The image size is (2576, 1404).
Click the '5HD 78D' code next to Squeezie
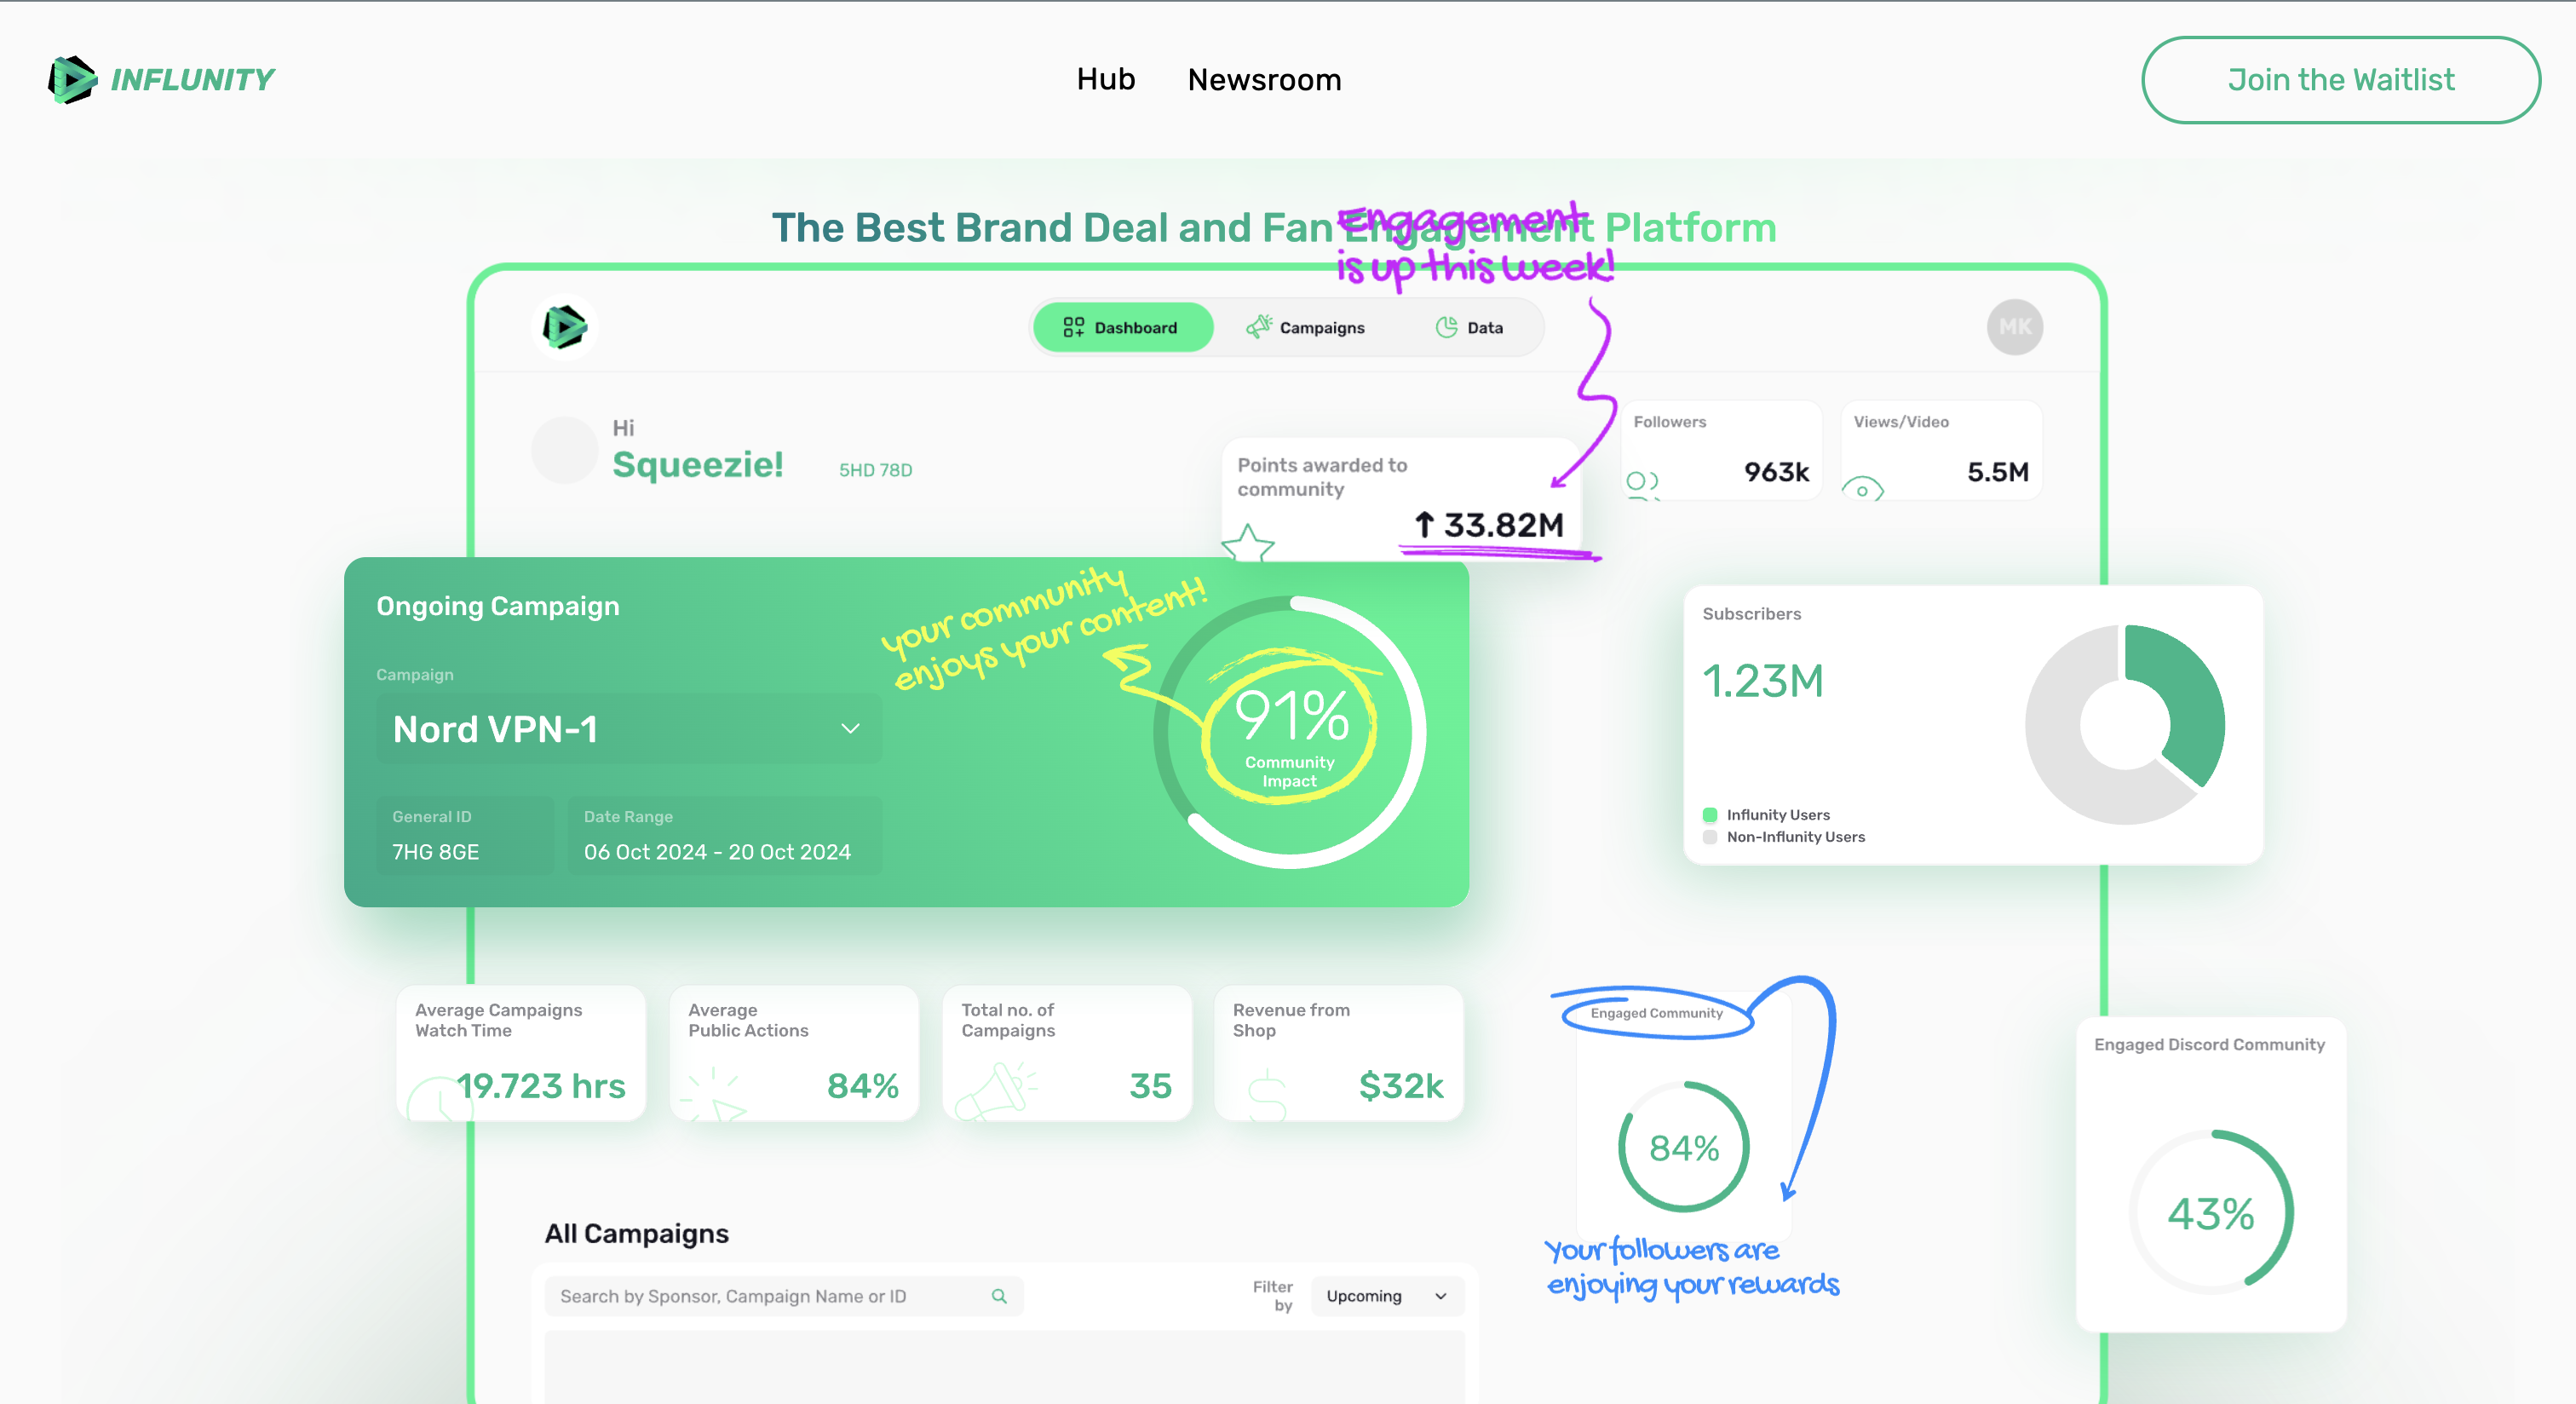[875, 470]
